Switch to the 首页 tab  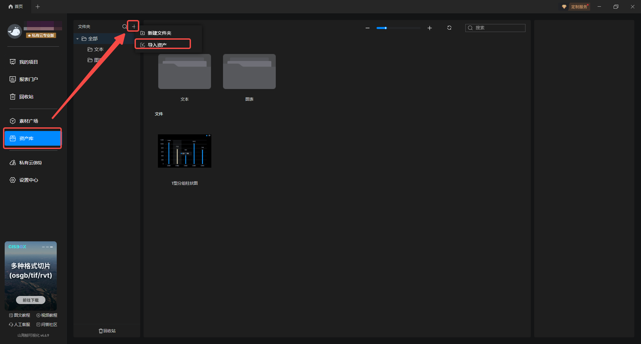pos(16,7)
